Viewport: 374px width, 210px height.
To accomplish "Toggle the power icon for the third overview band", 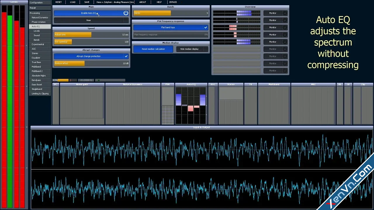I will [x=285, y=27].
